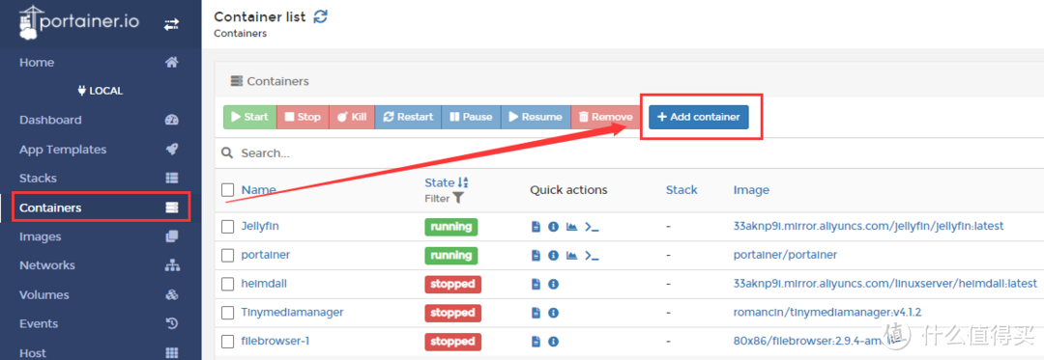Open the inspect icon for heimdall
Viewport: 1044px width, 360px height.
(553, 285)
